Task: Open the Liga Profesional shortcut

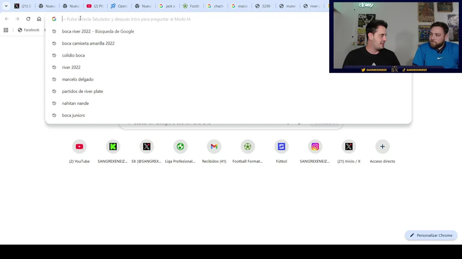Action: click(x=180, y=146)
